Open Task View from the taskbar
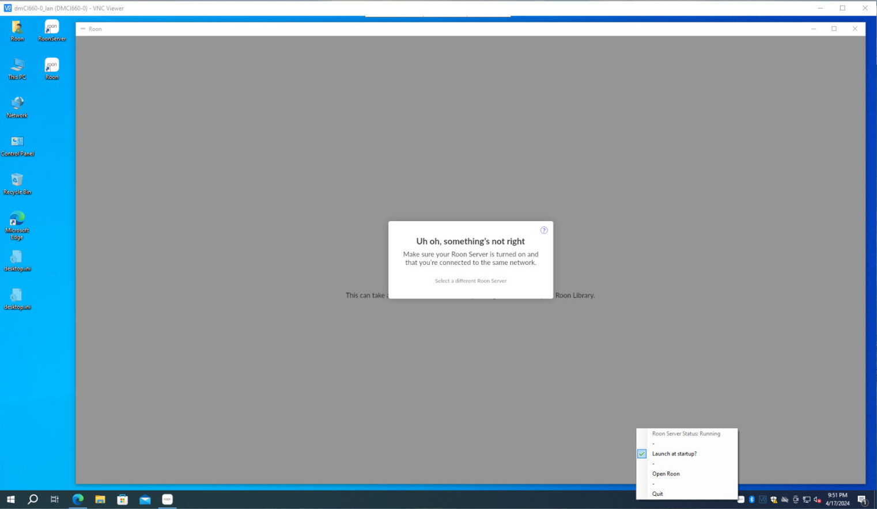Screen dimensions: 877x509 (x=55, y=499)
